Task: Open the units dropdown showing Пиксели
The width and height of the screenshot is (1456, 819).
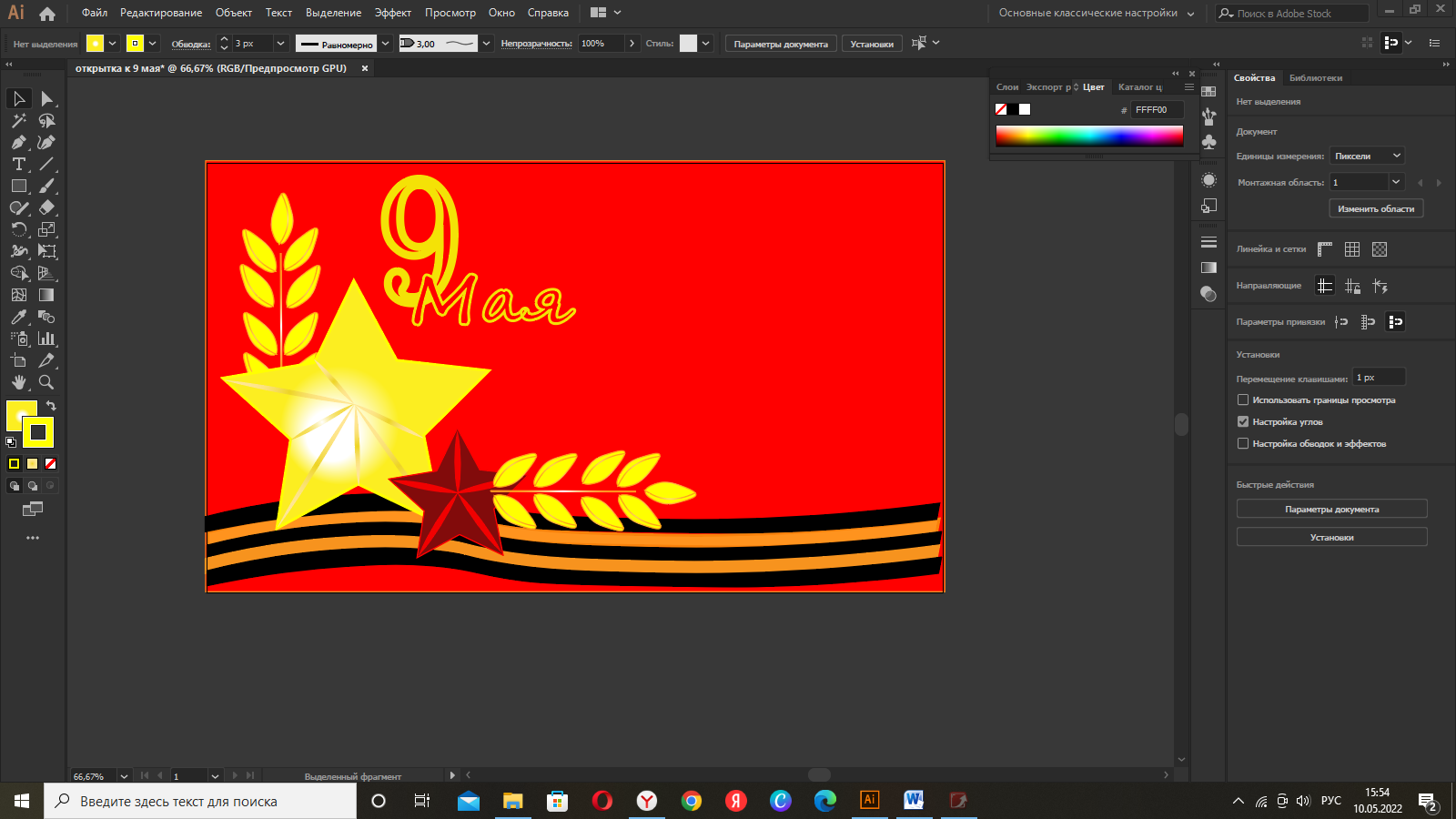Action: click(x=1367, y=156)
